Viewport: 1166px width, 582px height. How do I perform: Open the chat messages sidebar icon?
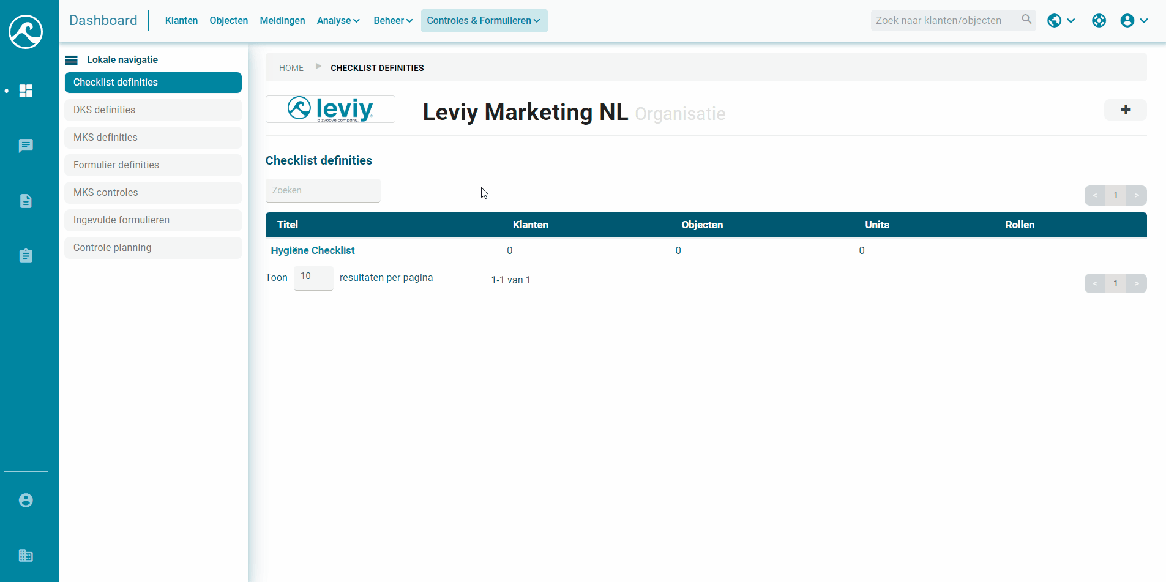[x=26, y=146]
